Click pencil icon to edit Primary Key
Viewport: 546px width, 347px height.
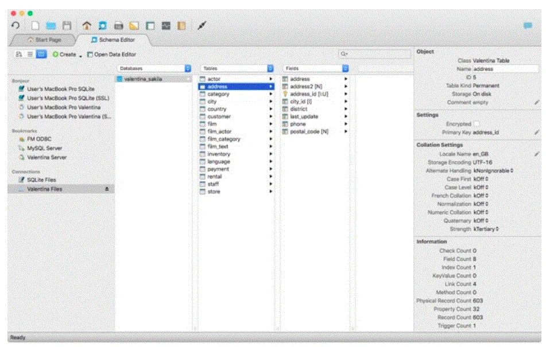[x=537, y=132]
